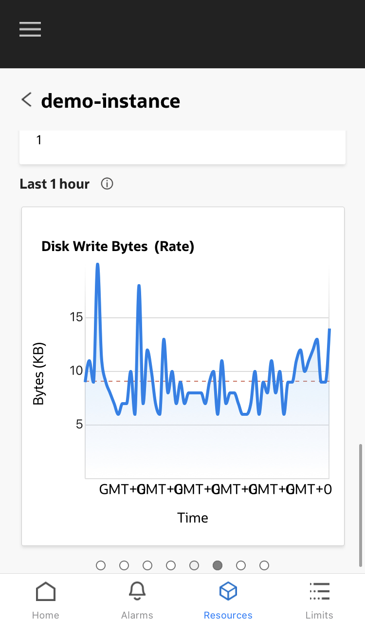Viewport: 365px width, 621px height.
Task: Select the fourth chart page dot
Action: pyautogui.click(x=171, y=565)
